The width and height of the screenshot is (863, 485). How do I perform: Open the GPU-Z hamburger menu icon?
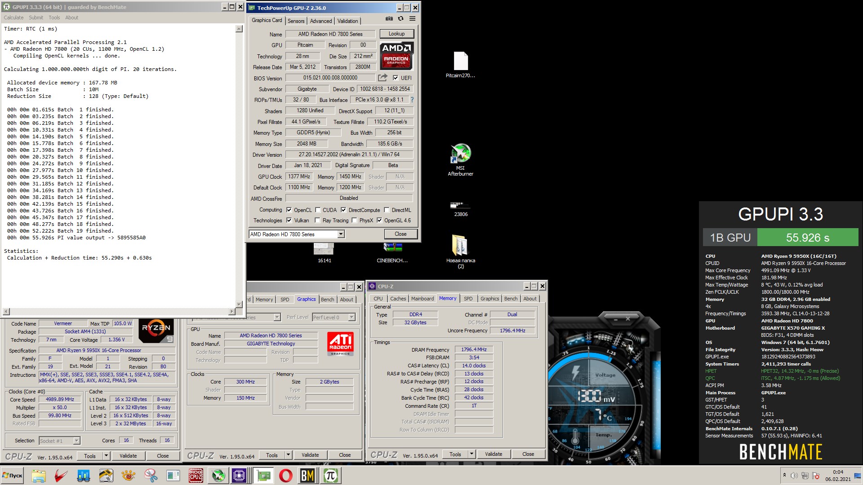point(412,19)
